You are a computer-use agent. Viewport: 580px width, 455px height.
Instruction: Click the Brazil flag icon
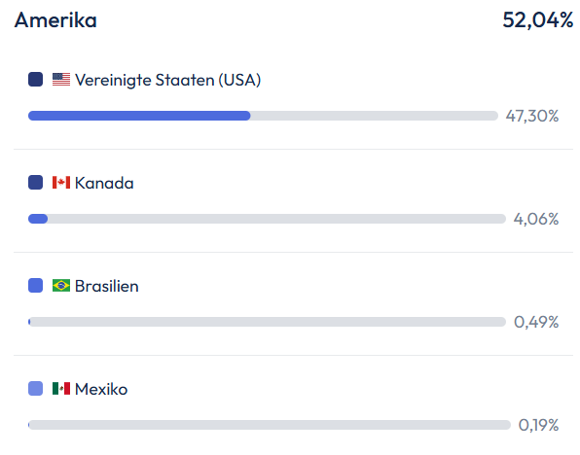click(x=61, y=286)
